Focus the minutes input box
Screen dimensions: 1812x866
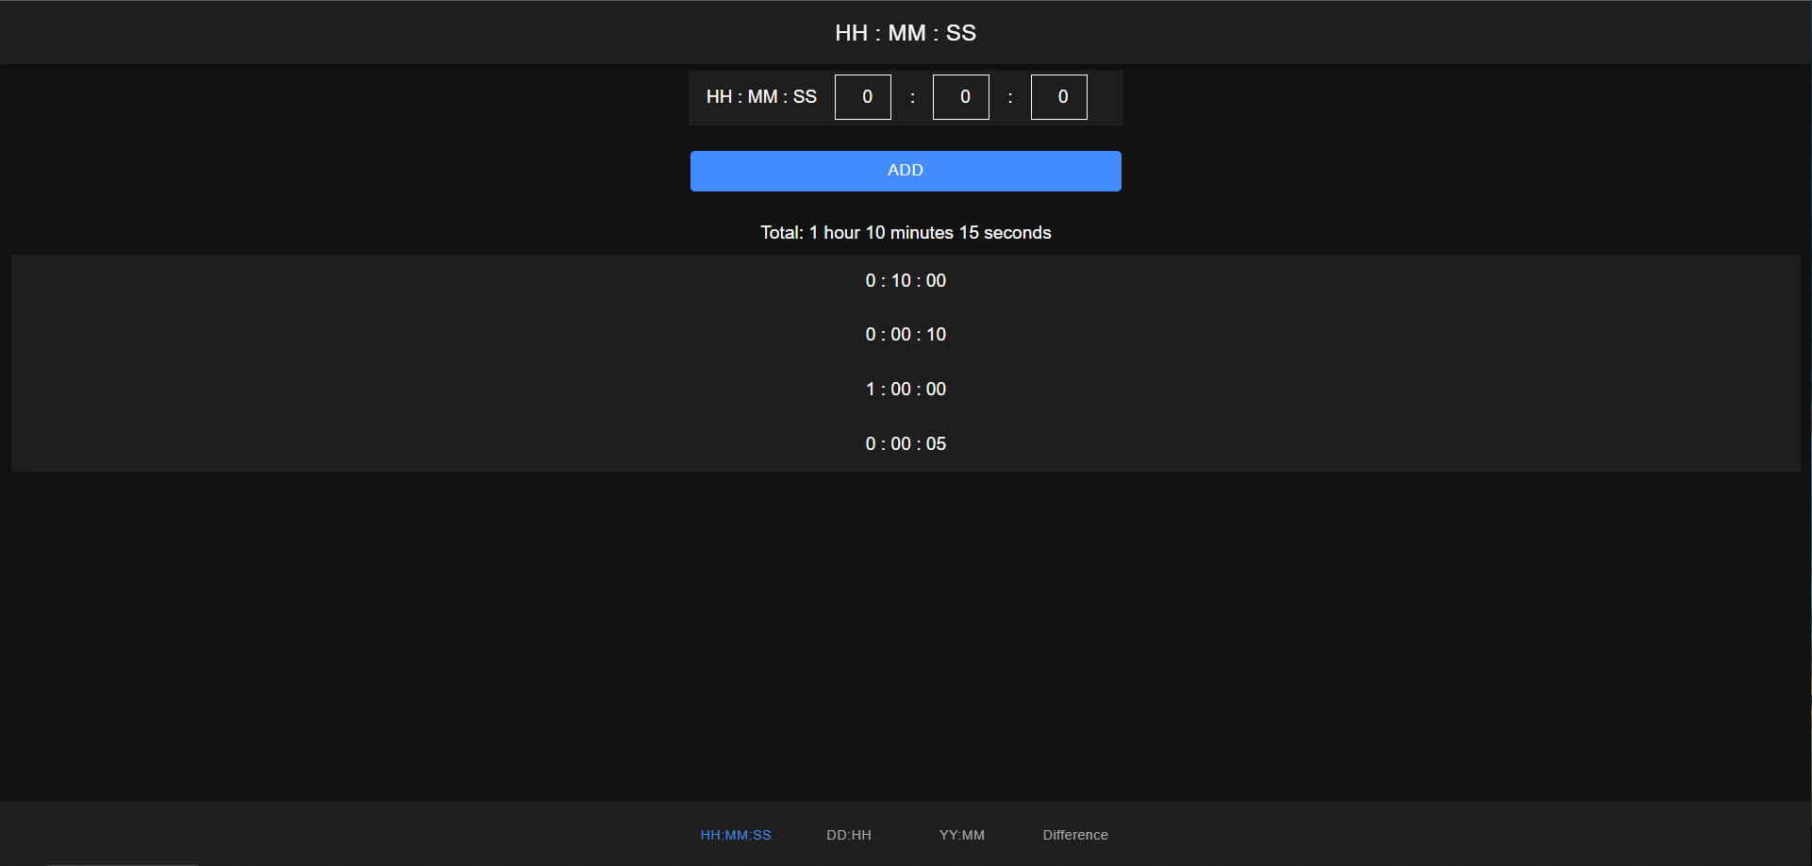click(960, 97)
